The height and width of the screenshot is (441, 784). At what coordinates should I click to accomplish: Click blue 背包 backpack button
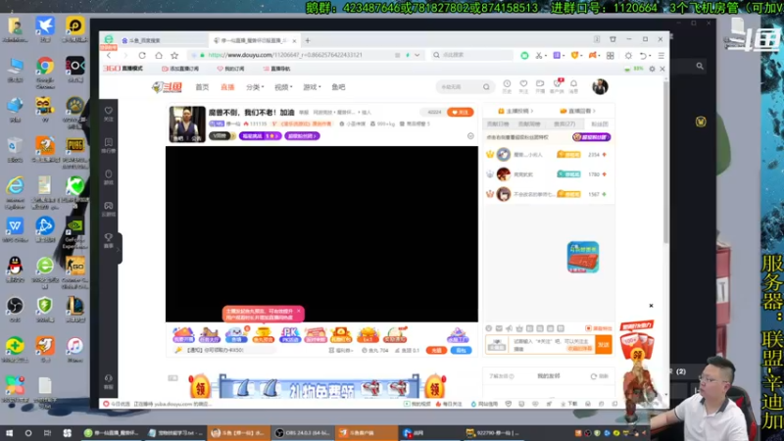point(461,351)
